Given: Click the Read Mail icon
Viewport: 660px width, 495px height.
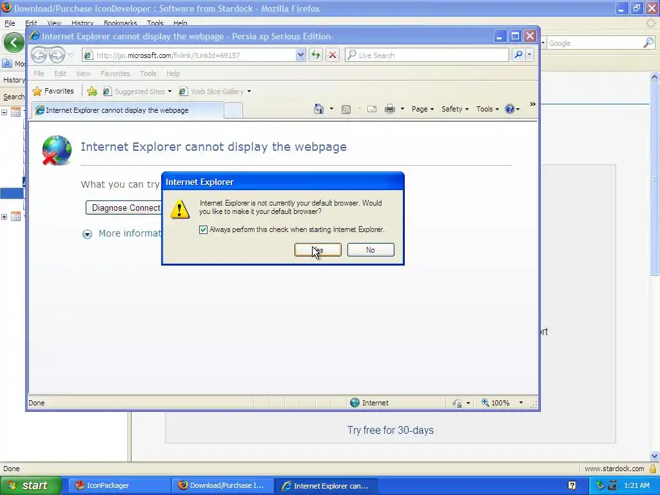Looking at the screenshot, I should coord(372,109).
